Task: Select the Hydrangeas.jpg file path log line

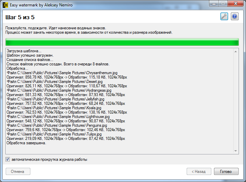Action: coord(59,90)
